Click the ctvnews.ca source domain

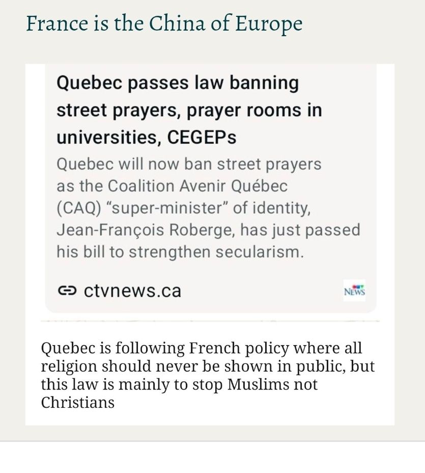[132, 291]
